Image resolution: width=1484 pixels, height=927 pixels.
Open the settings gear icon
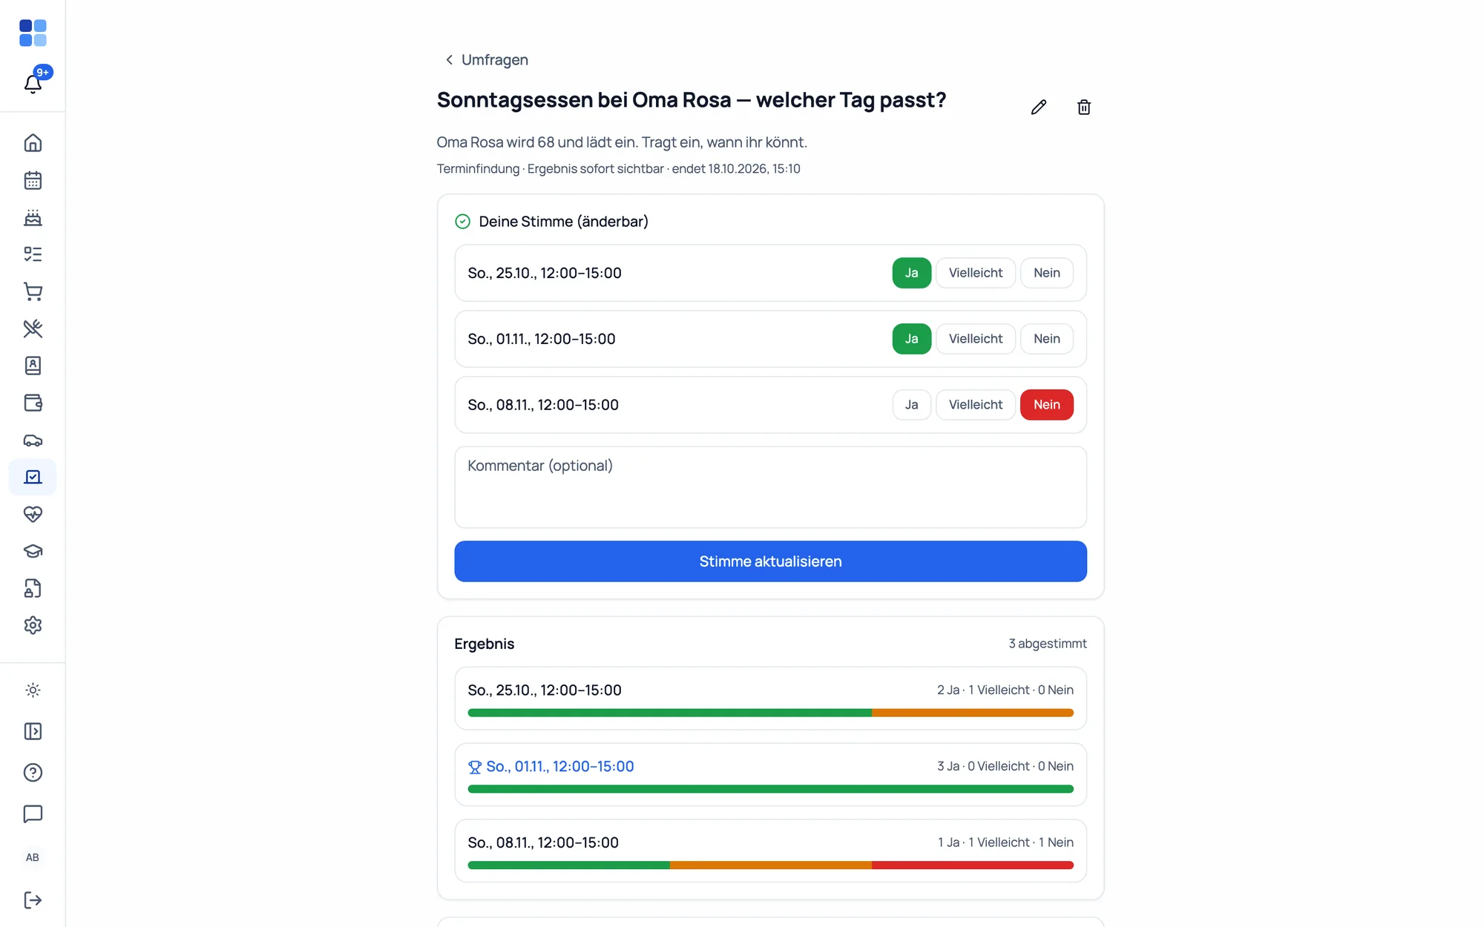[x=33, y=625]
